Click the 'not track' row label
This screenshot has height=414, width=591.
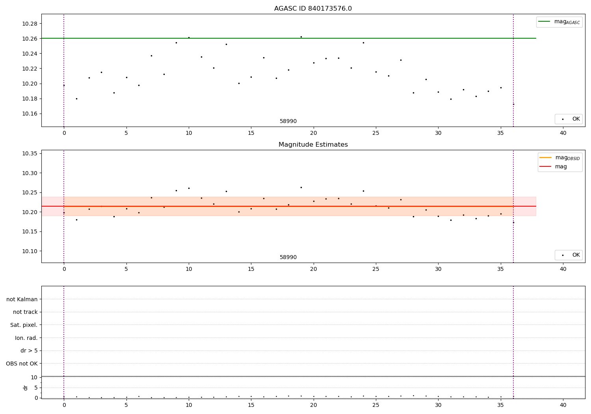(25, 312)
